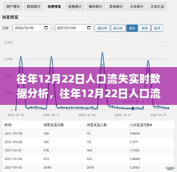
Task: Open the 菜单统计 tab
Action: pos(116,6)
